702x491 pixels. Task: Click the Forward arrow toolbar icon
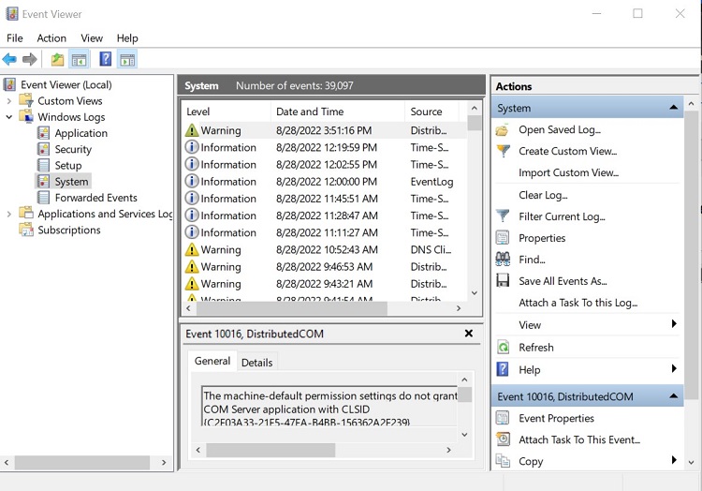(x=30, y=60)
